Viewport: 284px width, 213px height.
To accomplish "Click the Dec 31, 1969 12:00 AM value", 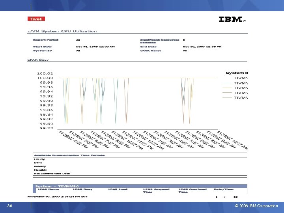I will click(95, 47).
